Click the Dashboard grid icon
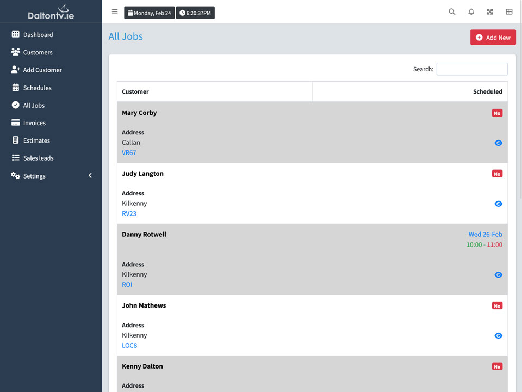The width and height of the screenshot is (522, 392). 15,34
